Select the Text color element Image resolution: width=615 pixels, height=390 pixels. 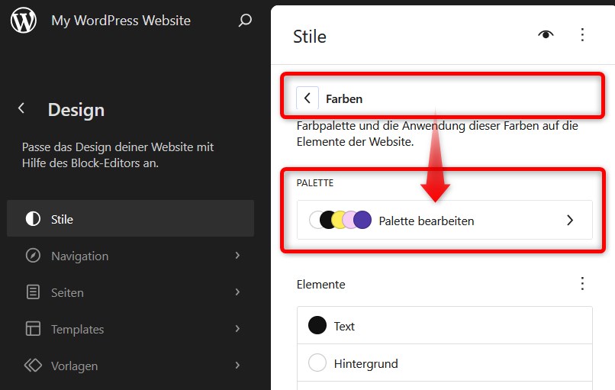click(x=444, y=325)
